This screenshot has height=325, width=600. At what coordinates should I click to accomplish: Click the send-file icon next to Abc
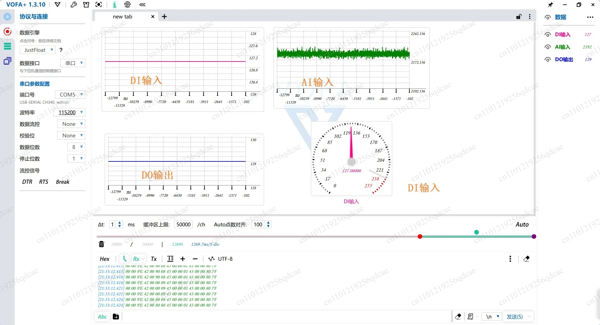116,317
